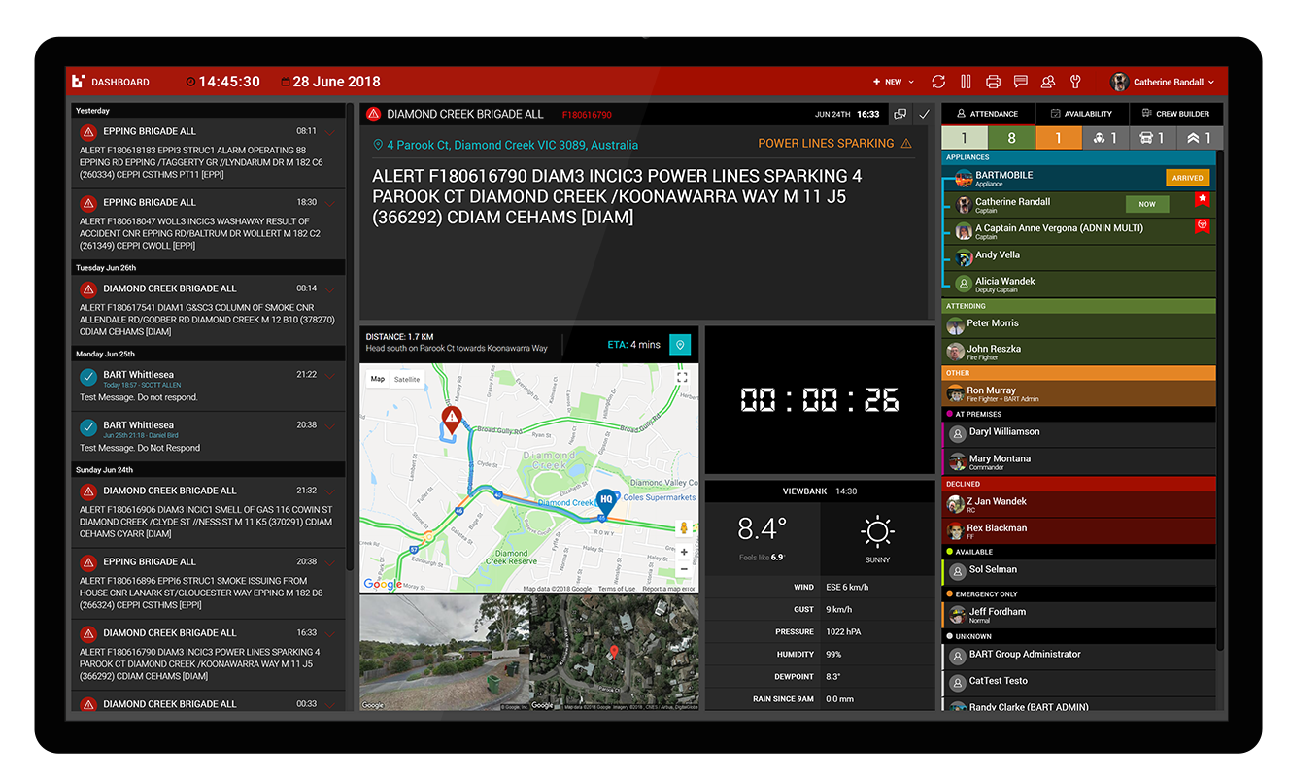Image resolution: width=1290 pixels, height=779 pixels.
Task: Click the pause icon in header
Action: 966,83
